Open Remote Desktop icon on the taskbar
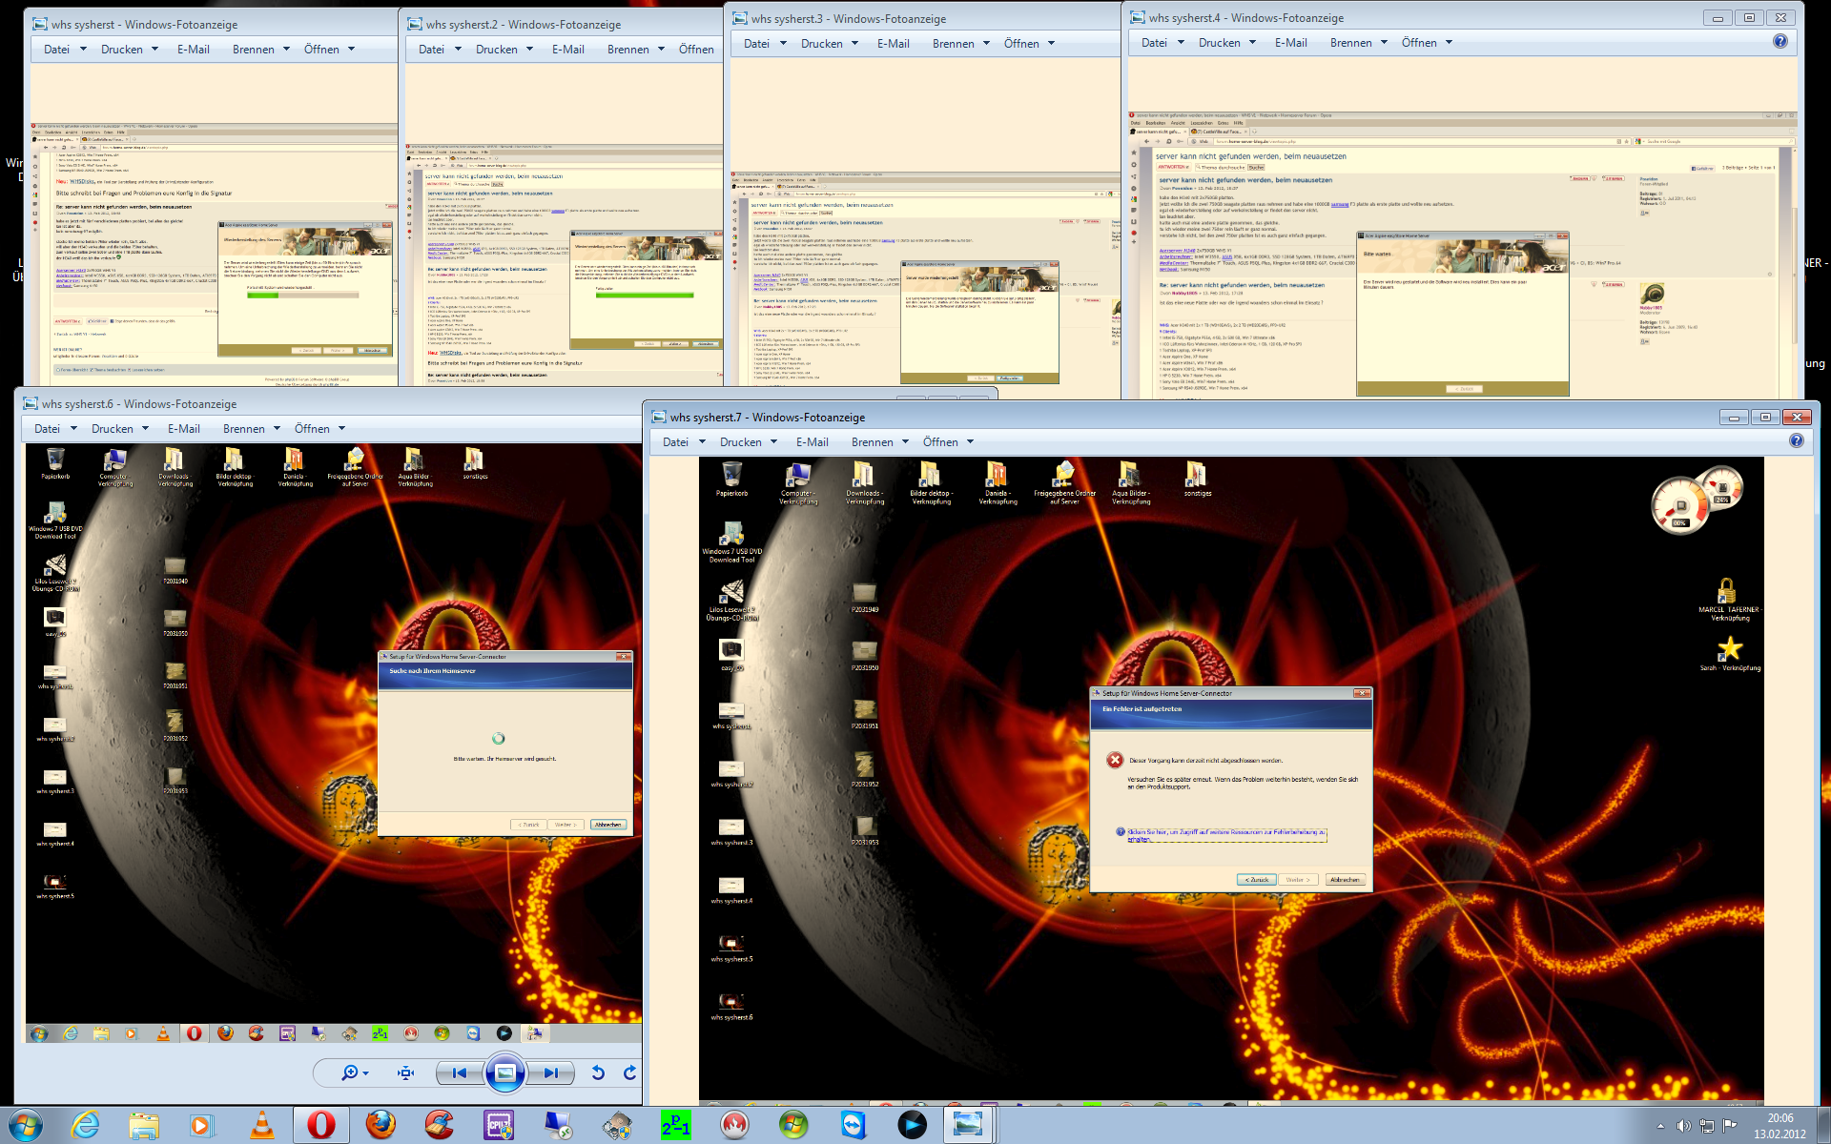Image resolution: width=1831 pixels, height=1144 pixels. (x=557, y=1126)
